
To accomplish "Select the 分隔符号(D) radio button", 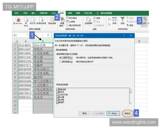I will click(60, 58).
